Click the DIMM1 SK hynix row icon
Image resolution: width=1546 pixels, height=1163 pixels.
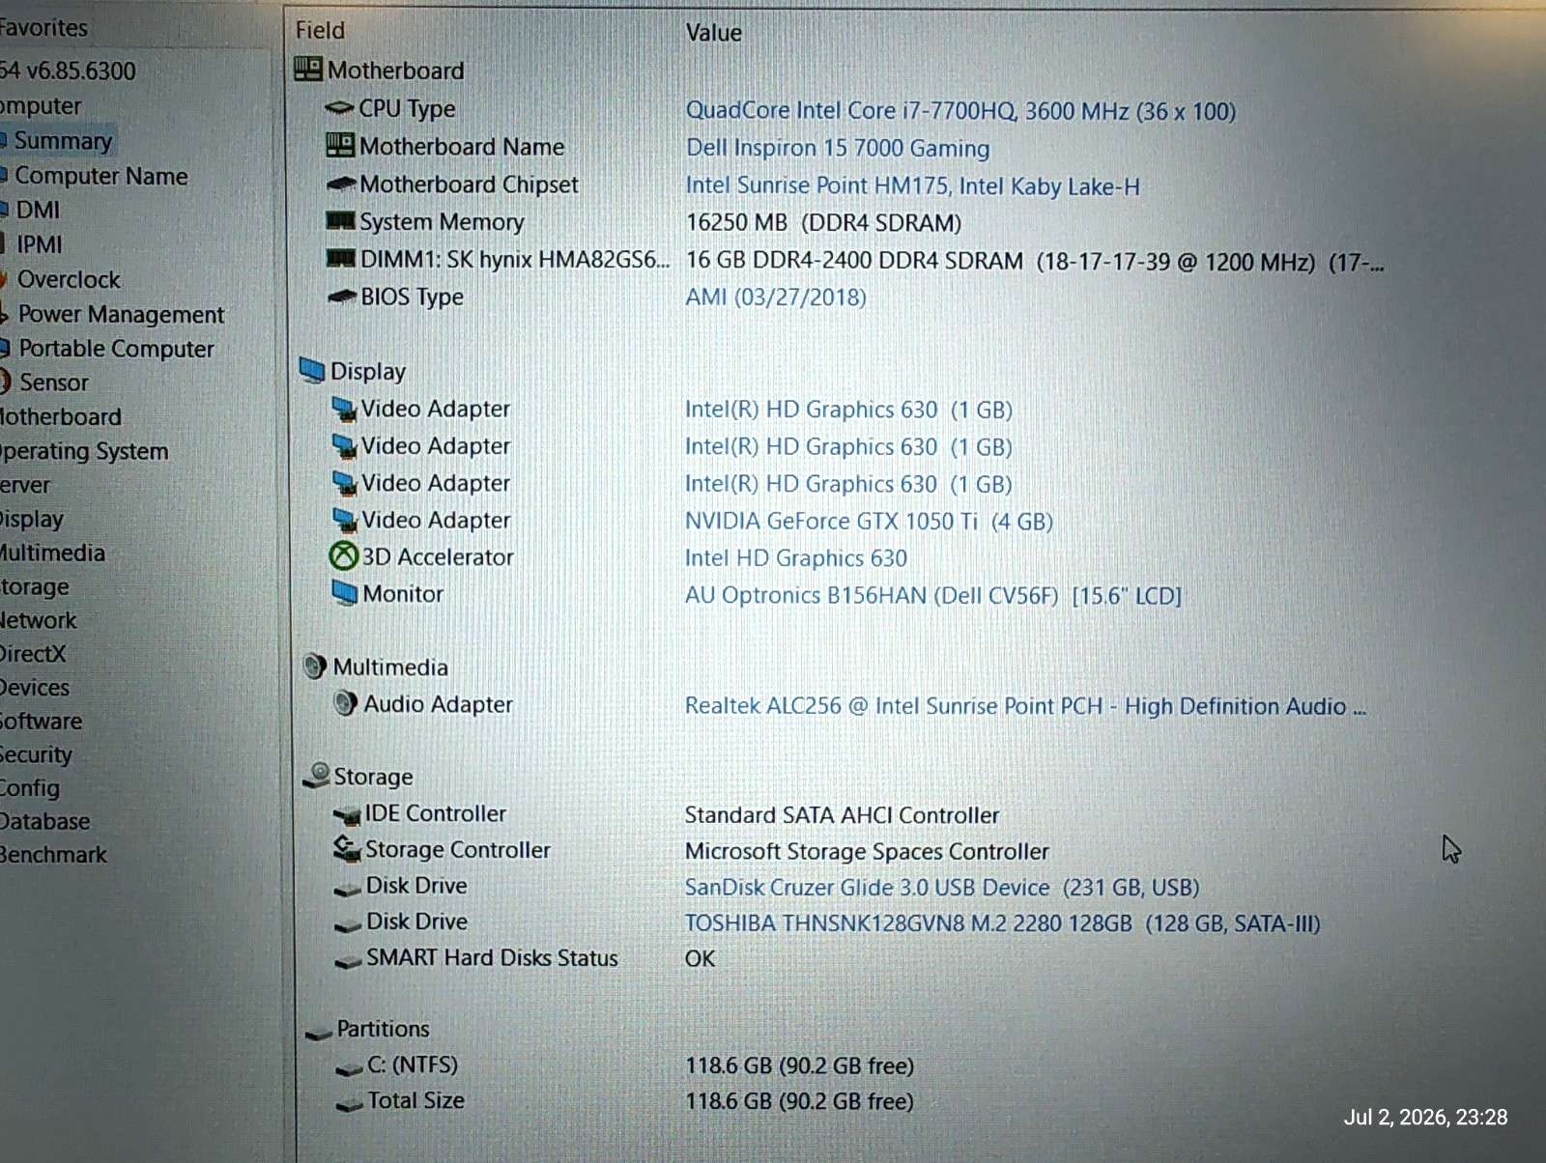[341, 259]
